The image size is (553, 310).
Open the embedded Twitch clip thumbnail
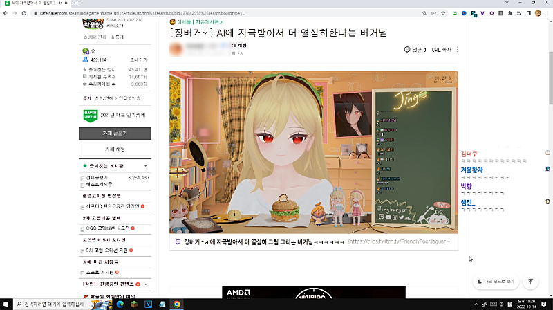click(314, 152)
